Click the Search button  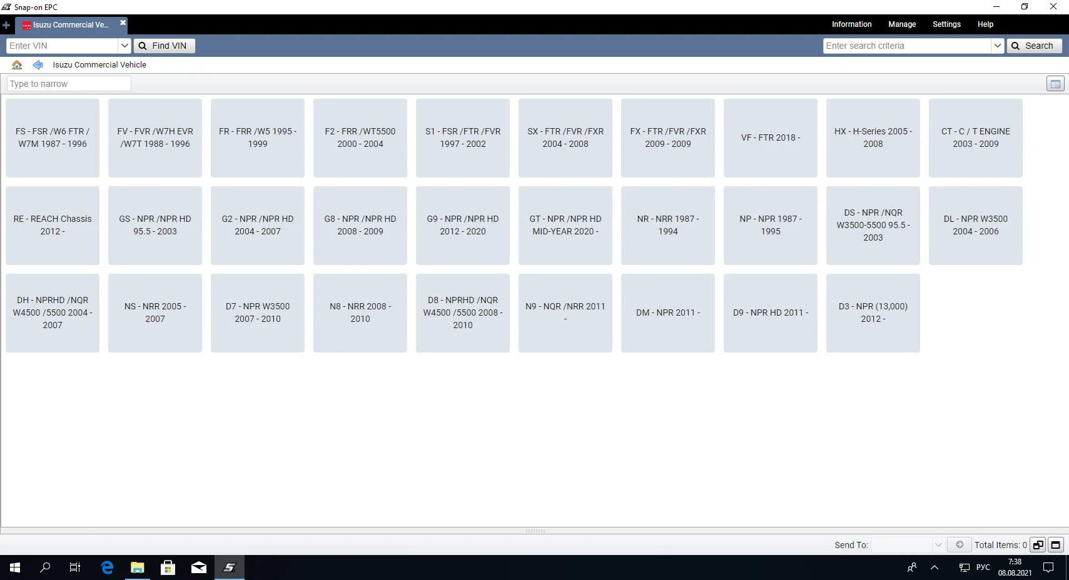click(1034, 46)
